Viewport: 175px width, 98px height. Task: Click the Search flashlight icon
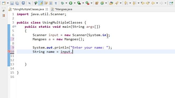117,3
